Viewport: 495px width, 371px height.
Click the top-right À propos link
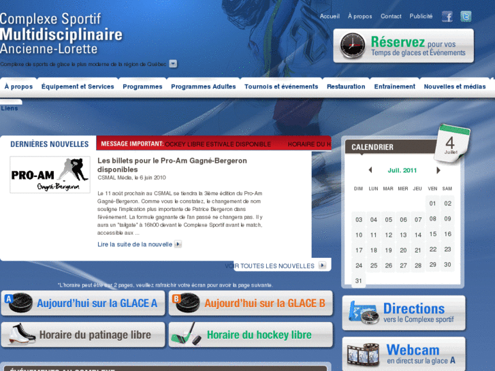tap(360, 16)
